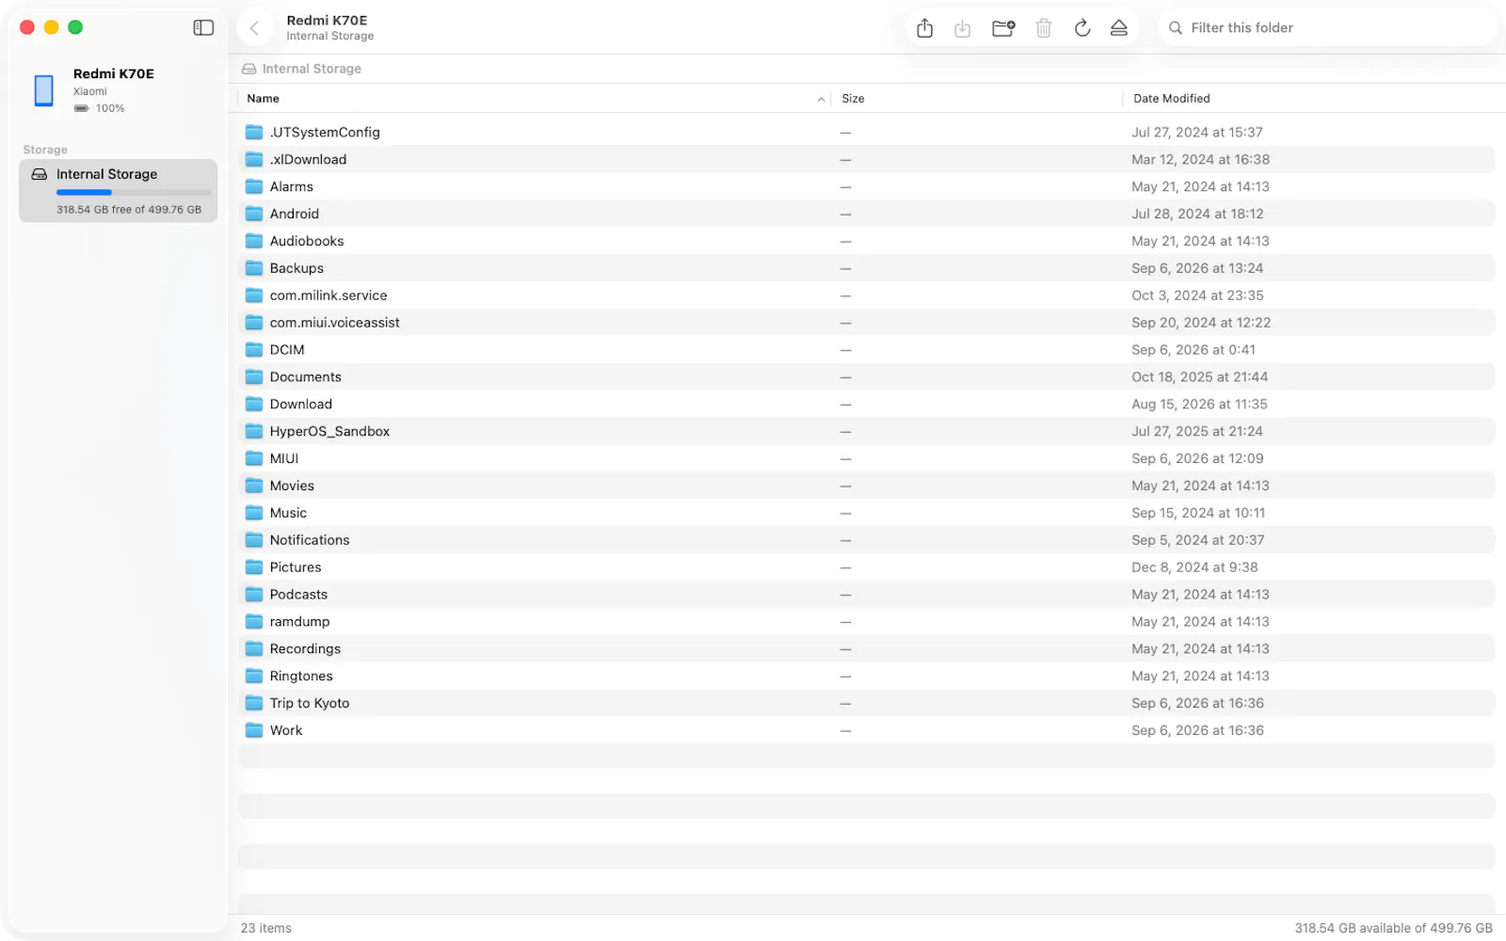This screenshot has height=941, width=1506.
Task: Select the Redmi K70E phone icon in the sidebar
Action: [x=43, y=90]
